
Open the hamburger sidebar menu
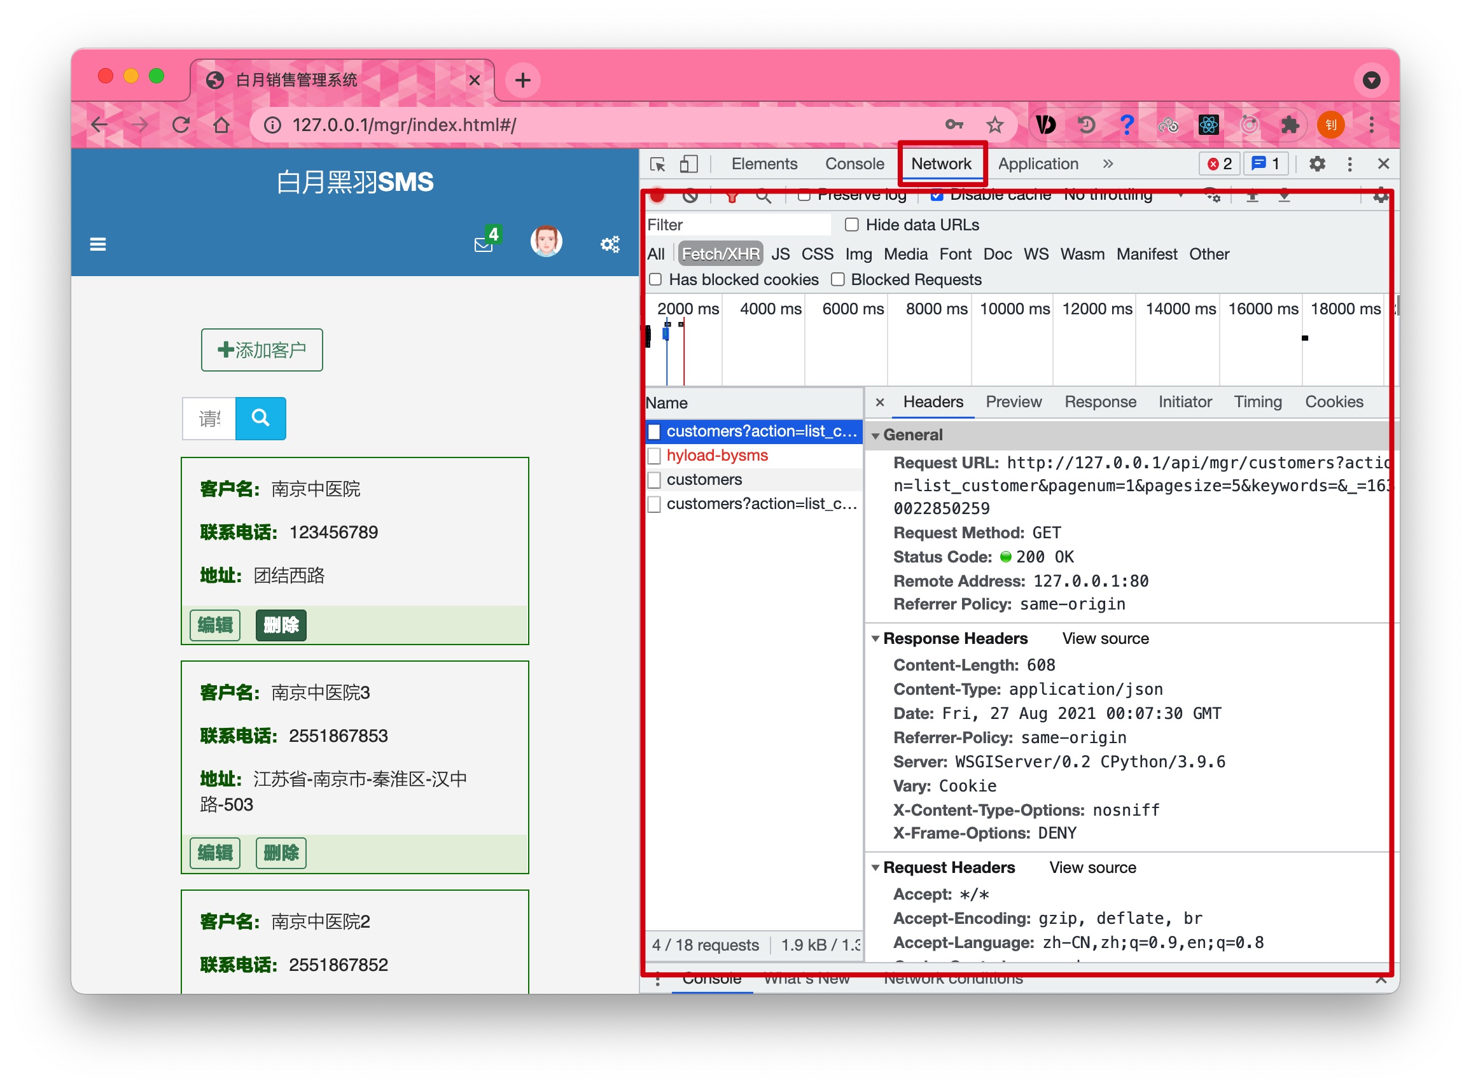[x=98, y=244]
